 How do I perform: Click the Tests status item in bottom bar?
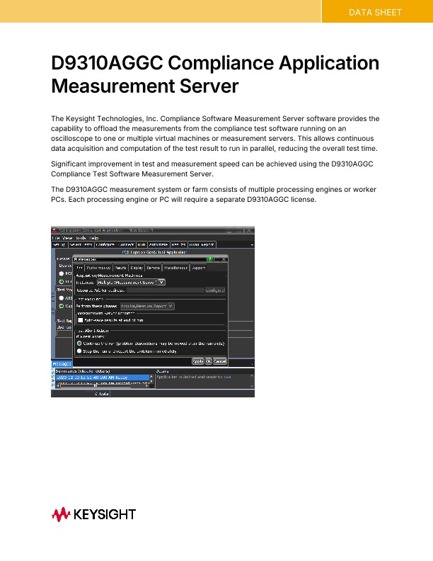(x=102, y=394)
